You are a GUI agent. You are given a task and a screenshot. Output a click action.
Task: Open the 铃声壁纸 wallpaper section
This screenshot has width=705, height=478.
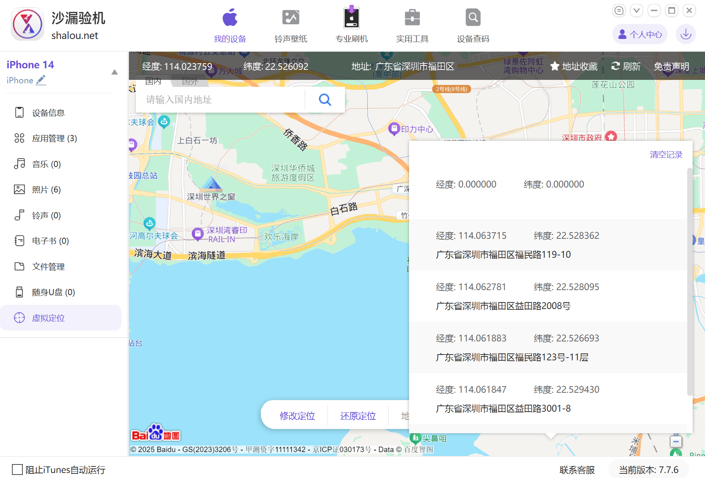(x=290, y=25)
